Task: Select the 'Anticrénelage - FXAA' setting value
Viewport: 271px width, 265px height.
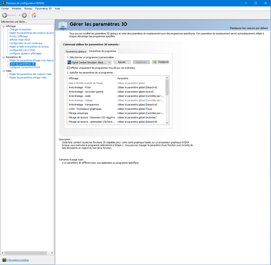Action: tap(137, 88)
